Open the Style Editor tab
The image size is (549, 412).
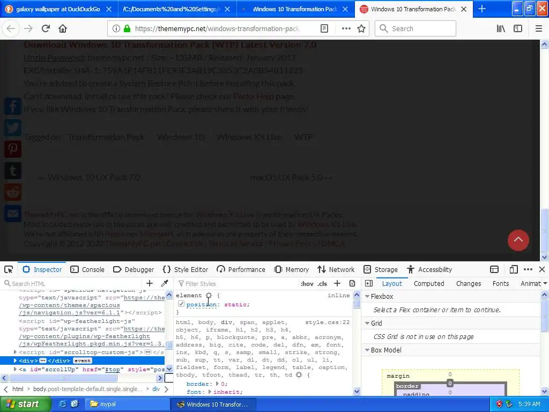pos(186,269)
